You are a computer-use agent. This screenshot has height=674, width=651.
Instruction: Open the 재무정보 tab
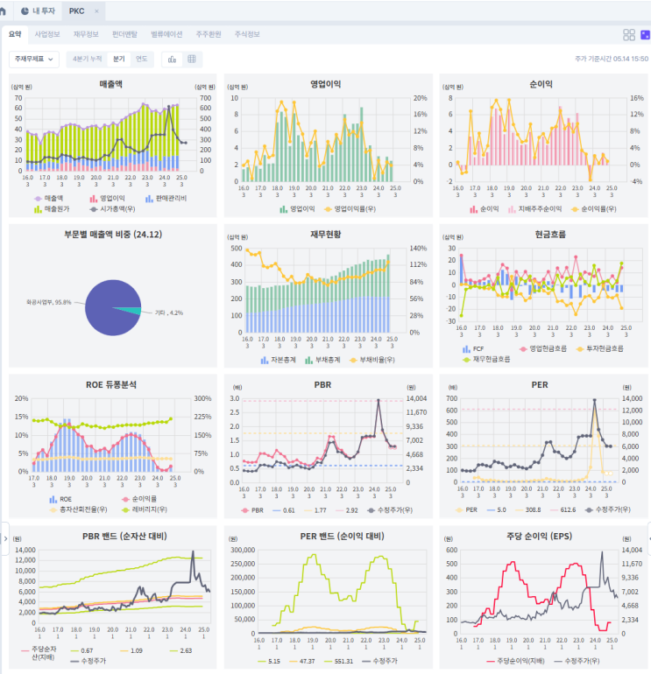[86, 34]
